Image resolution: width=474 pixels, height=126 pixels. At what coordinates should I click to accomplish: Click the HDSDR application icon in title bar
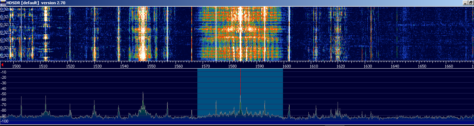point(3,3)
